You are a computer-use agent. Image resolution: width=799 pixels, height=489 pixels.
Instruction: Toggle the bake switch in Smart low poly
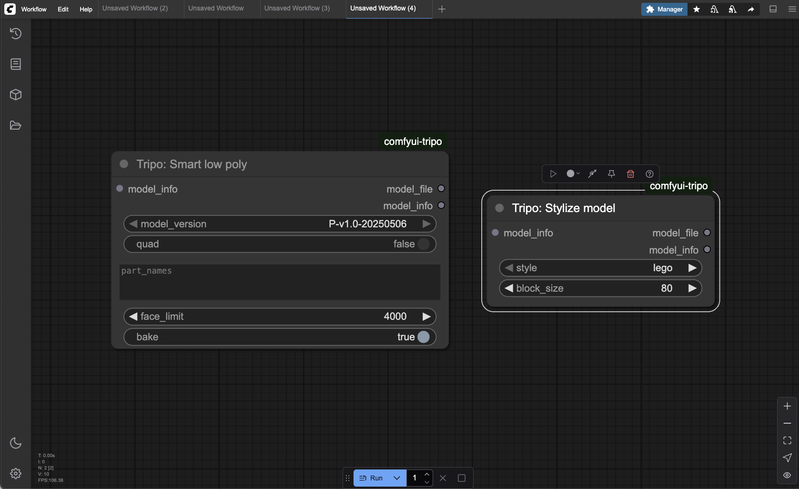pyautogui.click(x=423, y=337)
